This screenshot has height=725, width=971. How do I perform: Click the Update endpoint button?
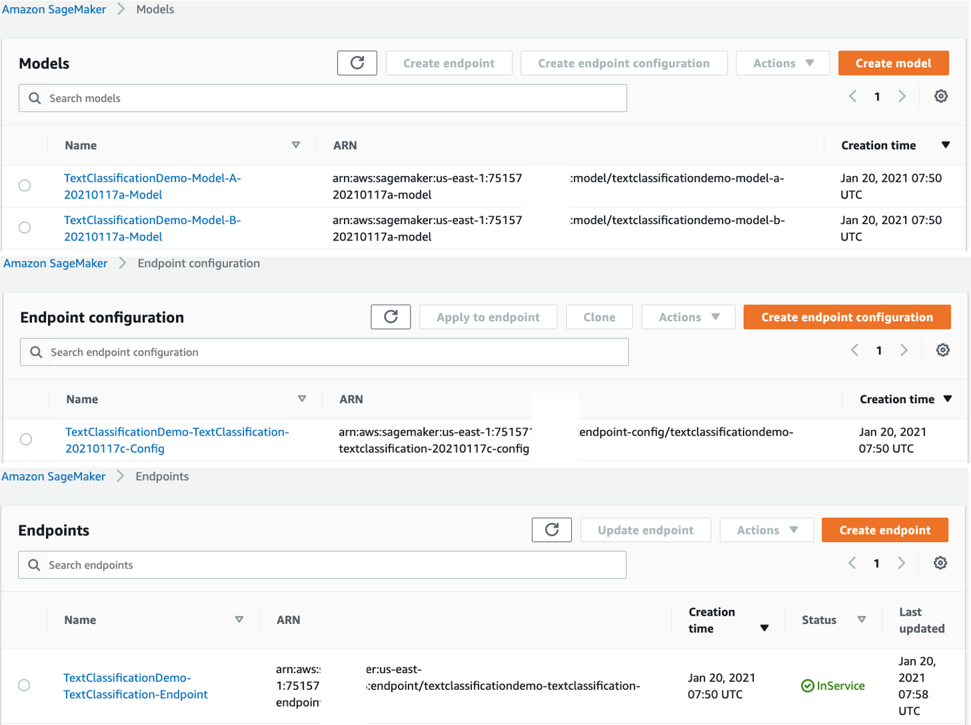click(x=646, y=530)
